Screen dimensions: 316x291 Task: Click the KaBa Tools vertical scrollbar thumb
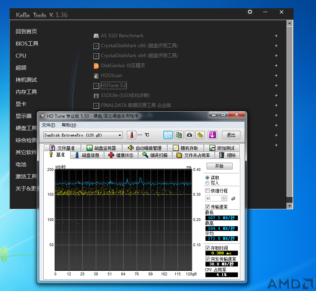[x=290, y=111]
